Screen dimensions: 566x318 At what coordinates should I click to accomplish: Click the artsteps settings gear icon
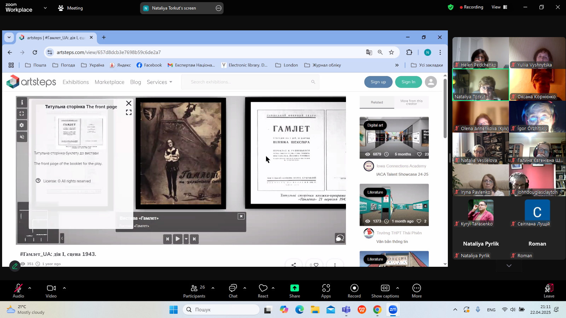point(22,125)
